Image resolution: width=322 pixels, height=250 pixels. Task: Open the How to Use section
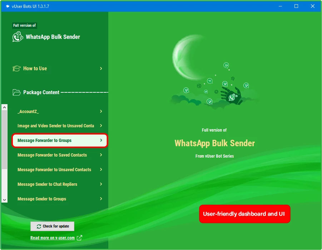(x=58, y=68)
